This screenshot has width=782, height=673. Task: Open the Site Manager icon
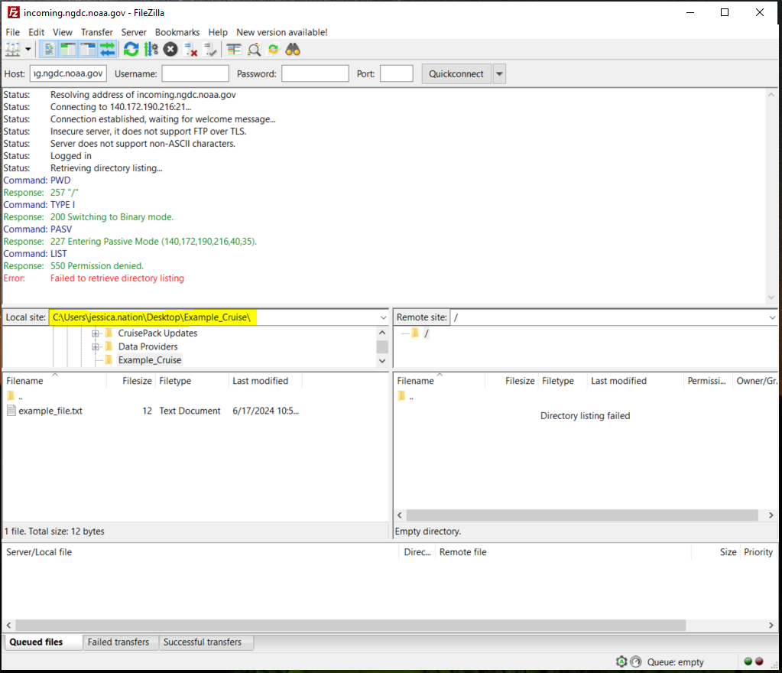pyautogui.click(x=12, y=50)
